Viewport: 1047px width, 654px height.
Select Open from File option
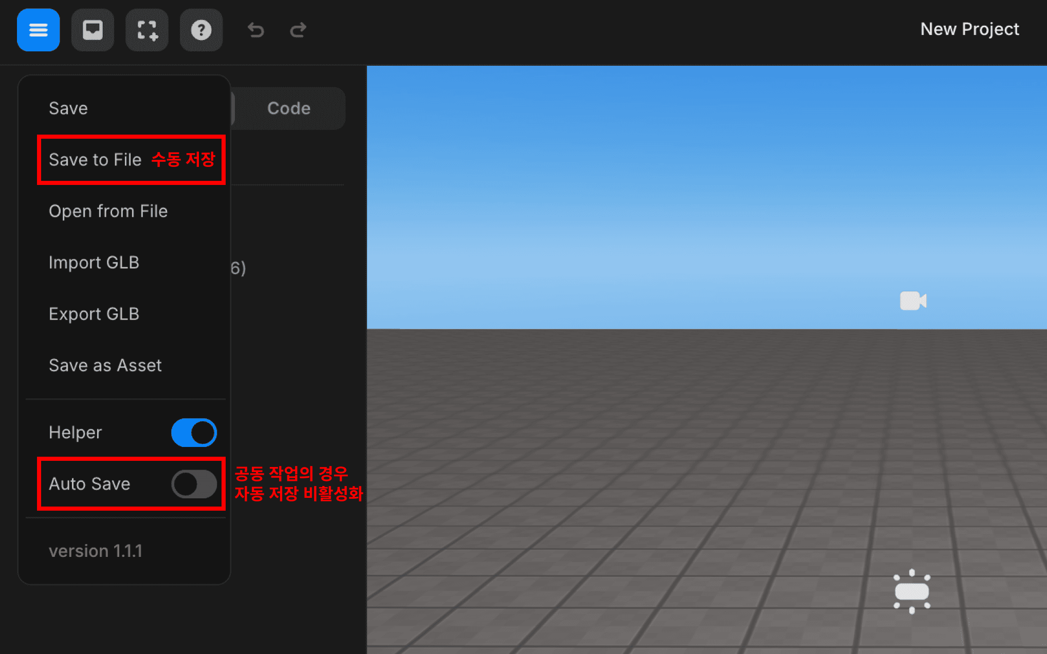[x=108, y=211]
